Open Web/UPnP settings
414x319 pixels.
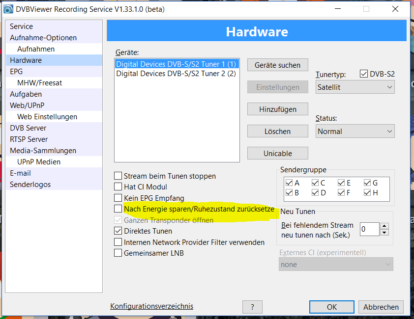point(54,106)
